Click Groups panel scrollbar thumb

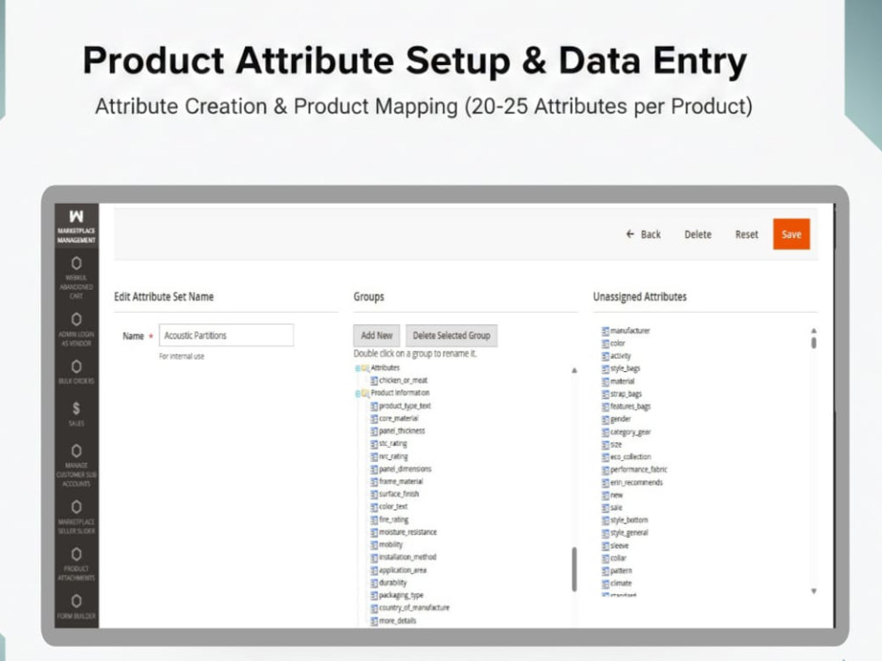(x=574, y=569)
